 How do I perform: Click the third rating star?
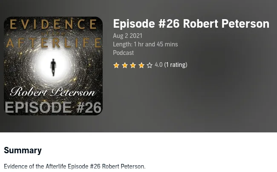pos(133,65)
